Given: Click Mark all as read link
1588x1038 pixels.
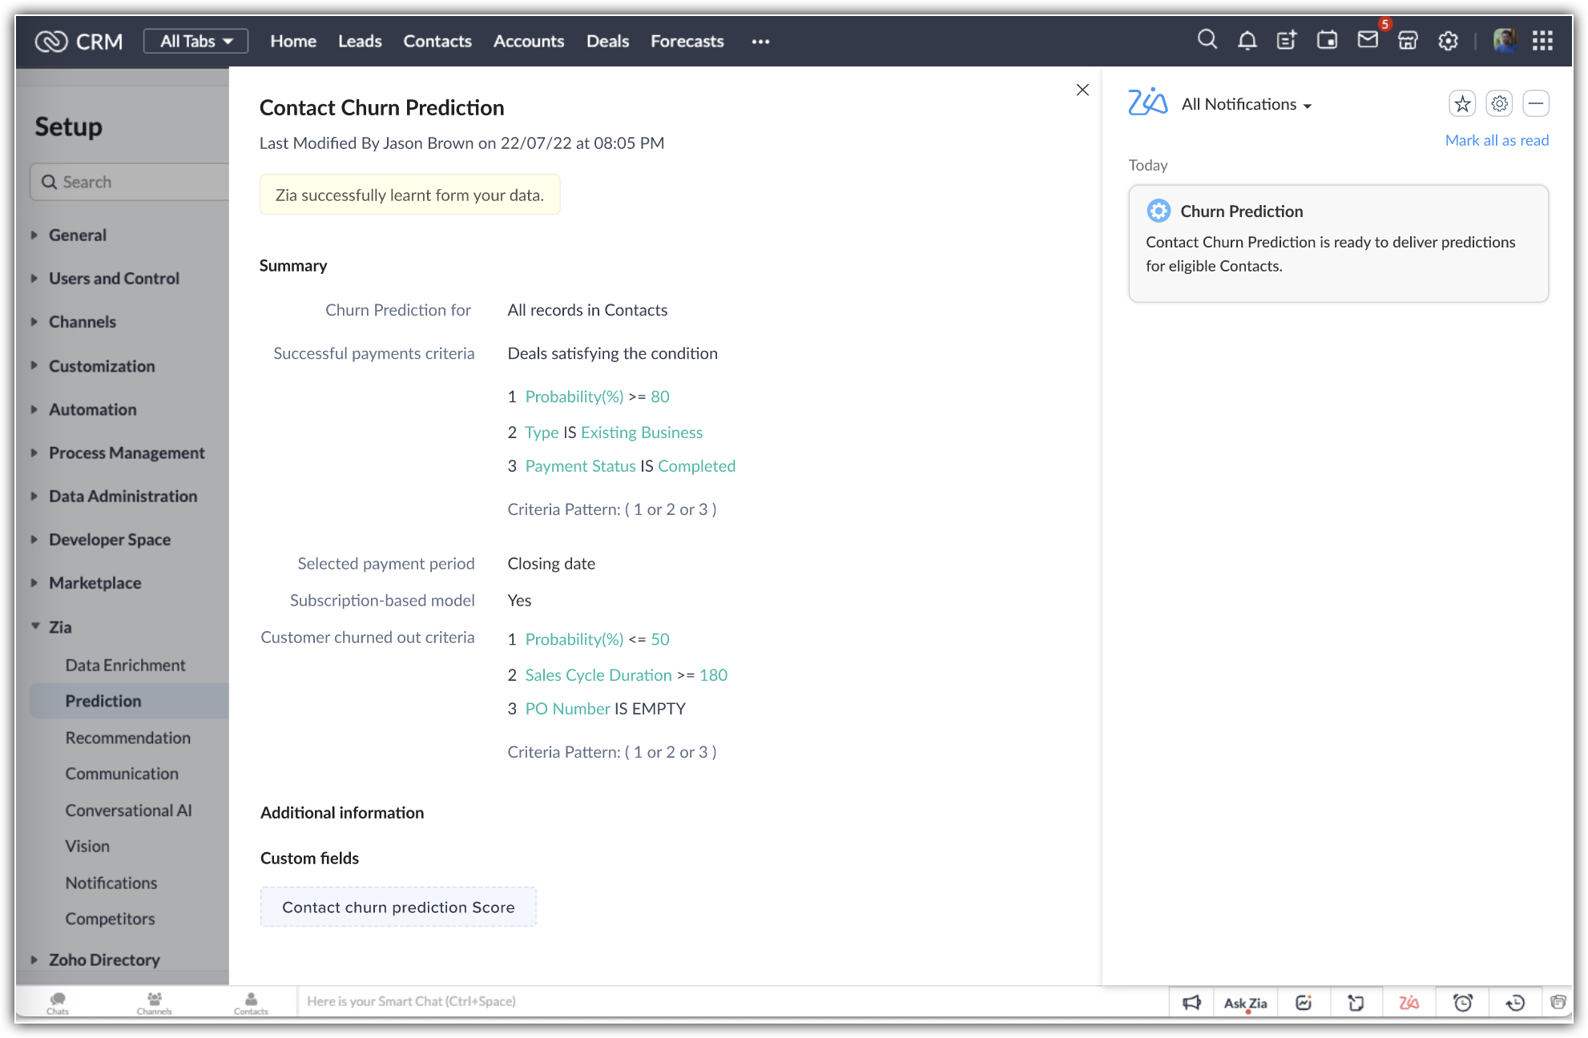Looking at the screenshot, I should tap(1496, 140).
